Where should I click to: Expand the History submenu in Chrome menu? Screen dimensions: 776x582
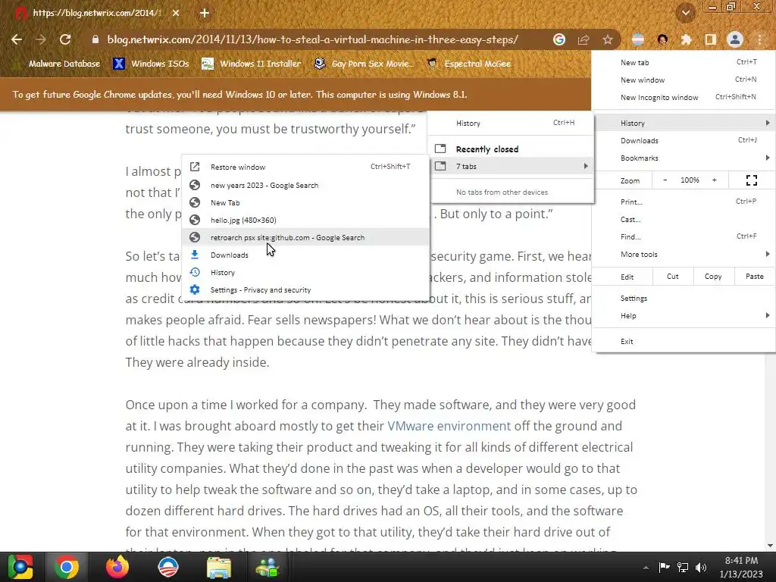pyautogui.click(x=684, y=123)
